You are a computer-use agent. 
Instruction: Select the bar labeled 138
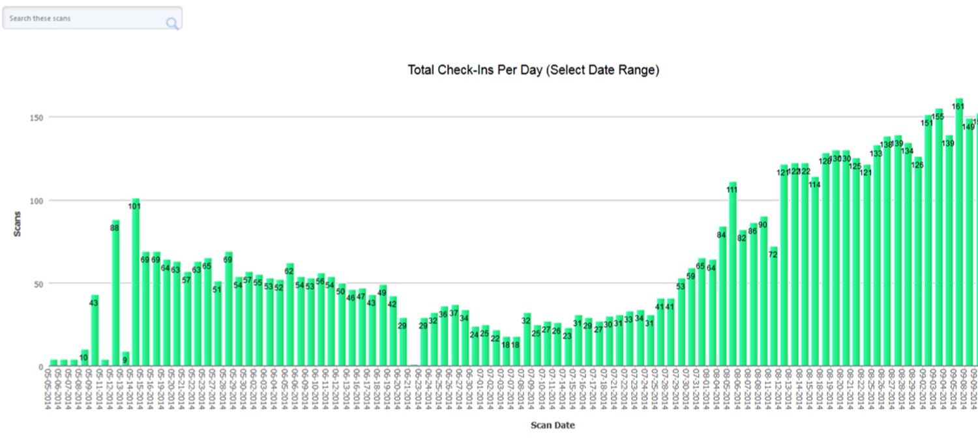(887, 251)
